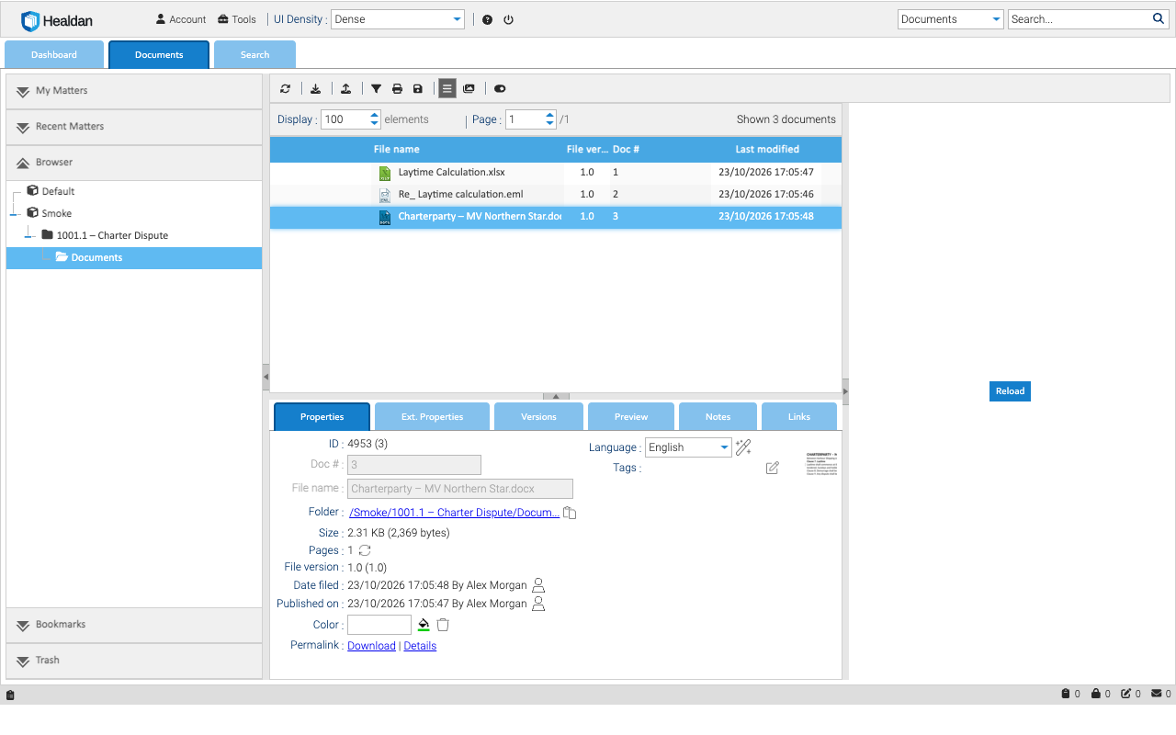Screen dimensions: 1176x735
Task: Open the Preview tab
Action: 631,416
